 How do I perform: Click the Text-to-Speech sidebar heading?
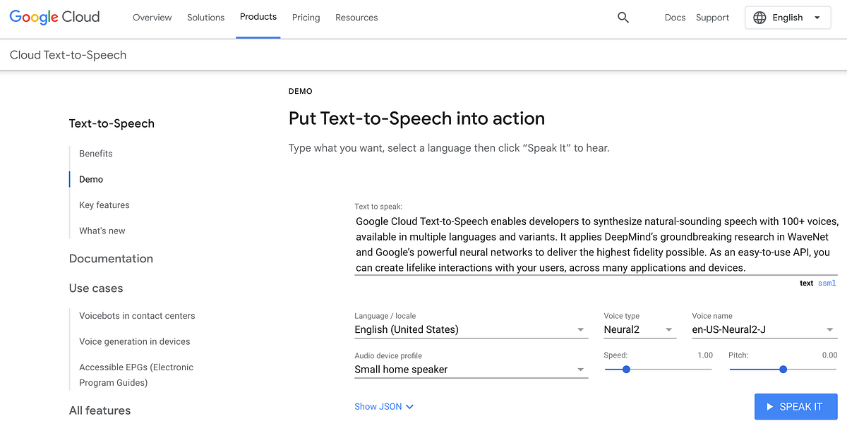pyautogui.click(x=112, y=123)
